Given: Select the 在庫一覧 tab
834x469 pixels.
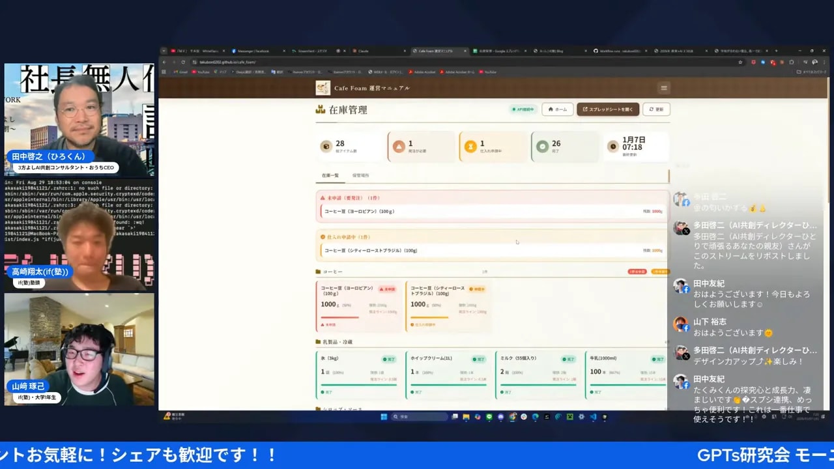Looking at the screenshot, I should (329, 175).
